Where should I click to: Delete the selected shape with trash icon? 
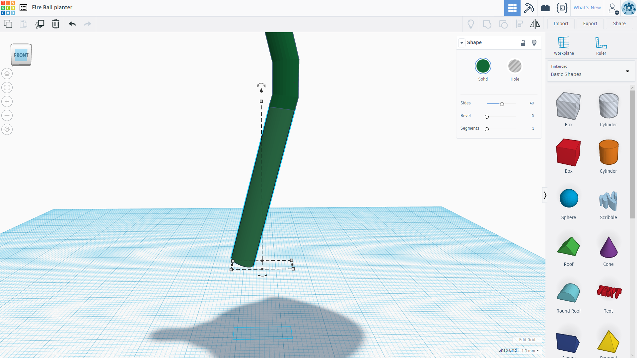(56, 24)
